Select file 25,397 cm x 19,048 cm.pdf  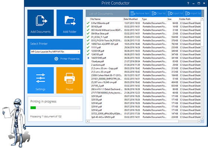[x=104, y=82]
